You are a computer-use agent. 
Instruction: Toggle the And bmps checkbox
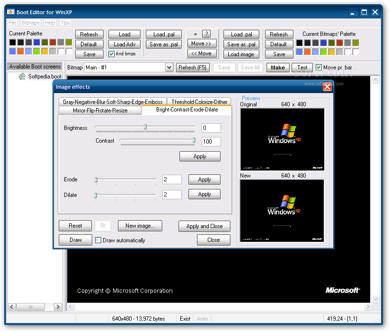[x=111, y=53]
